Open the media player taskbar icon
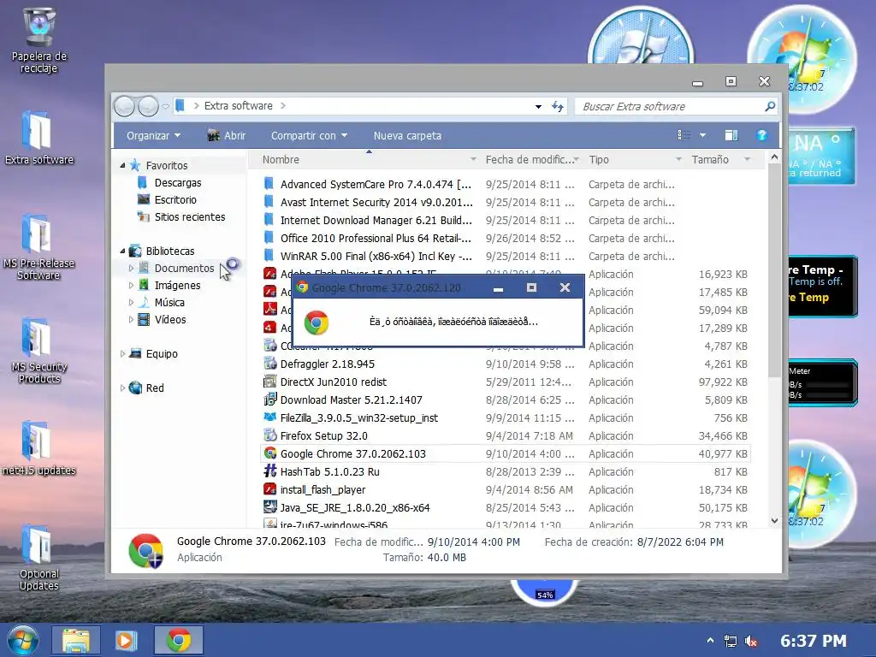Screen dimensions: 876x657 click(x=126, y=640)
